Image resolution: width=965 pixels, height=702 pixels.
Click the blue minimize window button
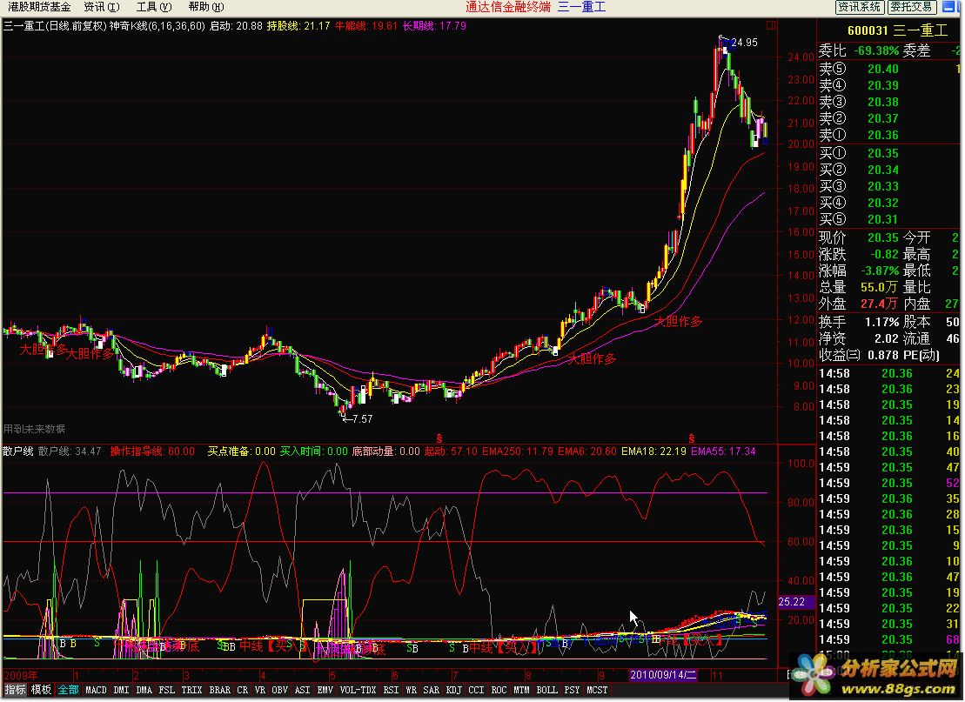pos(948,7)
